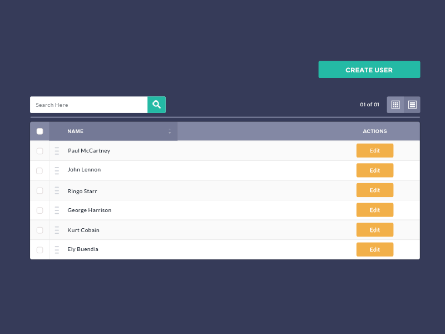
Task: Grab the drag handle for John Lennon
Action: pyautogui.click(x=57, y=170)
